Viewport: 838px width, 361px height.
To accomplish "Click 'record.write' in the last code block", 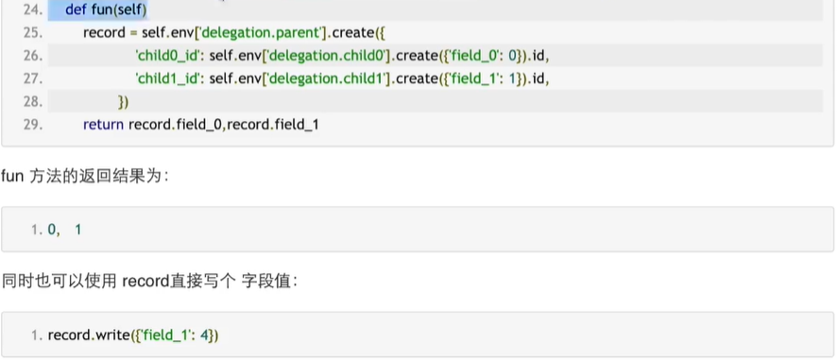I will pyautogui.click(x=89, y=335).
